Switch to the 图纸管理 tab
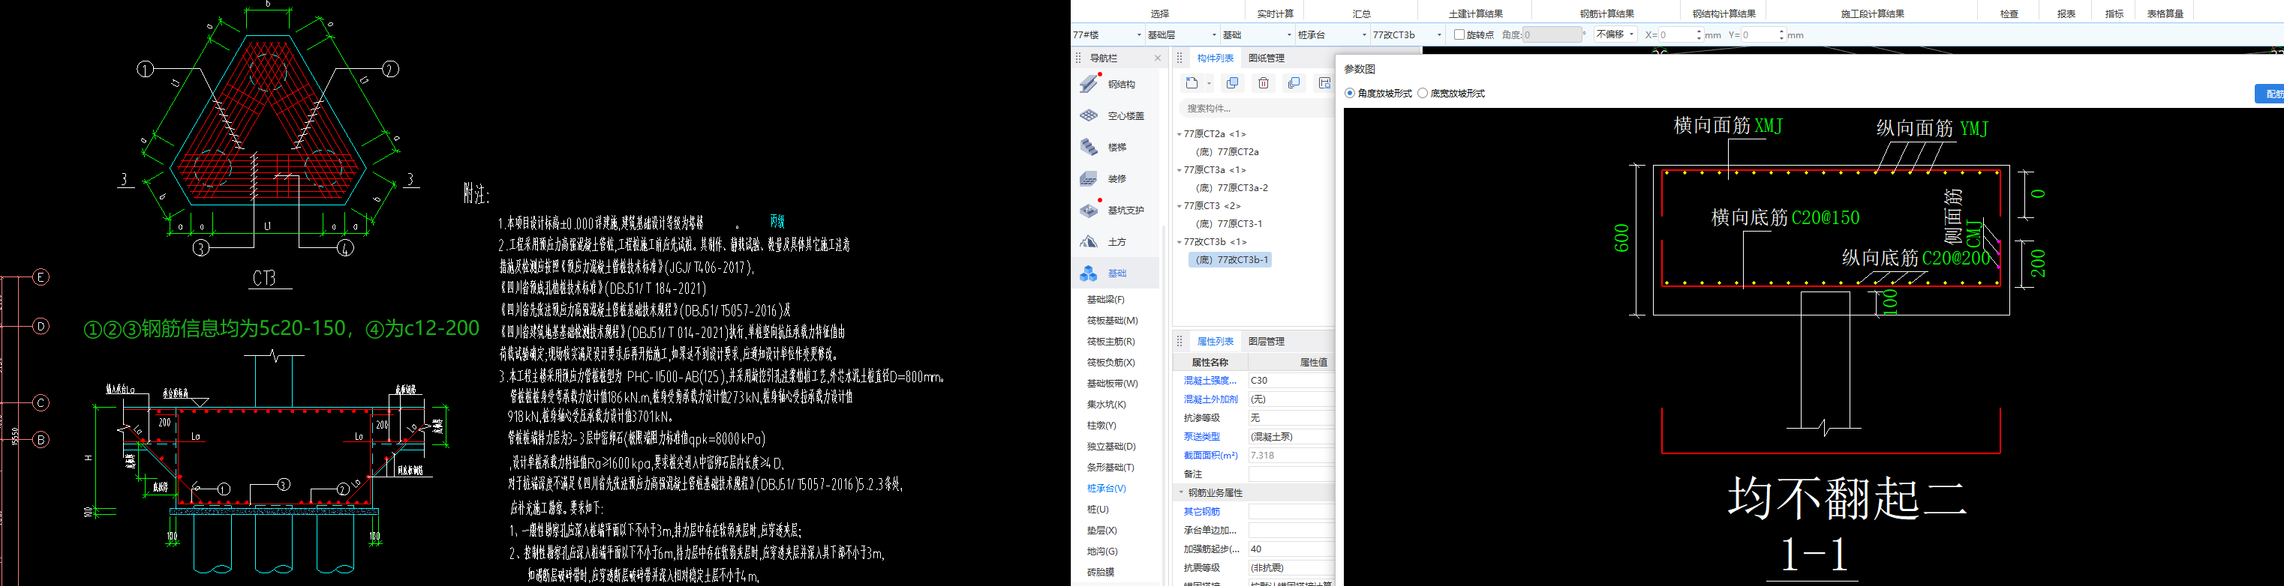The image size is (2284, 586). 1266,58
